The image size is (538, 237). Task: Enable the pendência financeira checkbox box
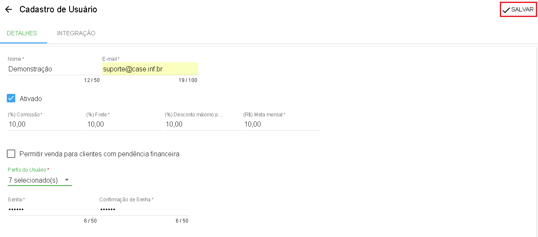point(11,154)
